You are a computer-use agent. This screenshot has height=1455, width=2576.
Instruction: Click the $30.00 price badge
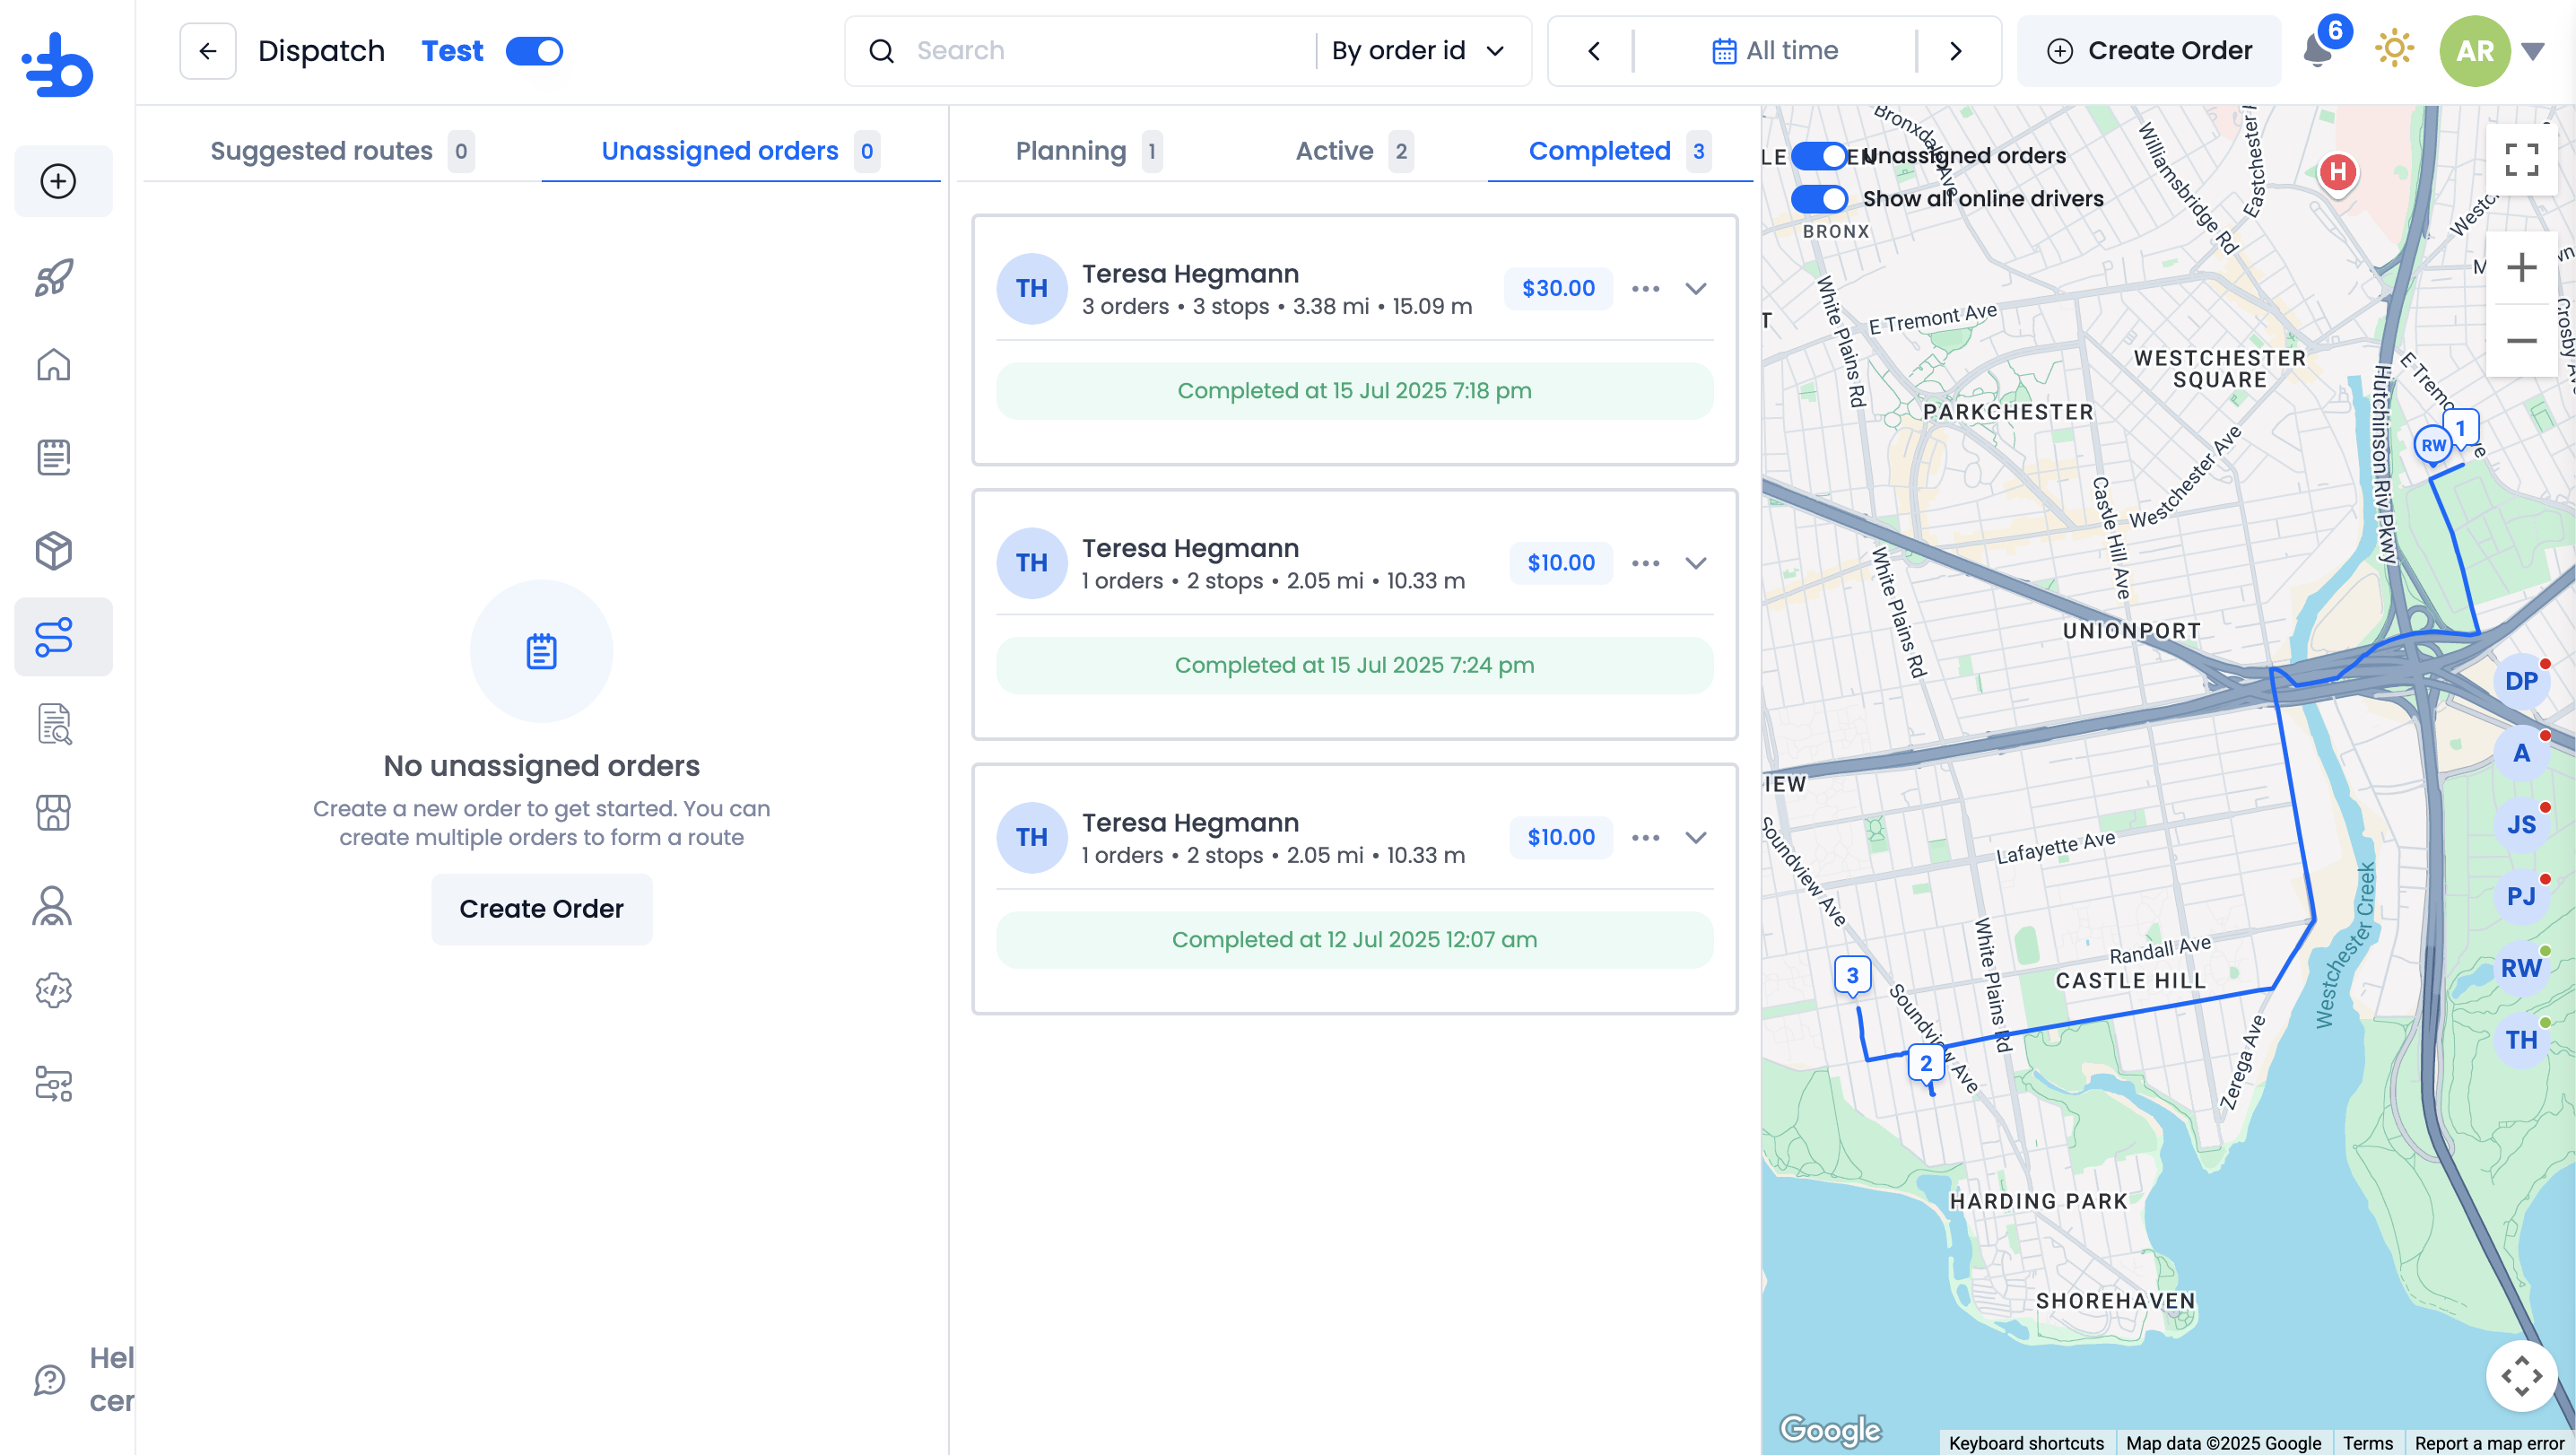(1558, 289)
